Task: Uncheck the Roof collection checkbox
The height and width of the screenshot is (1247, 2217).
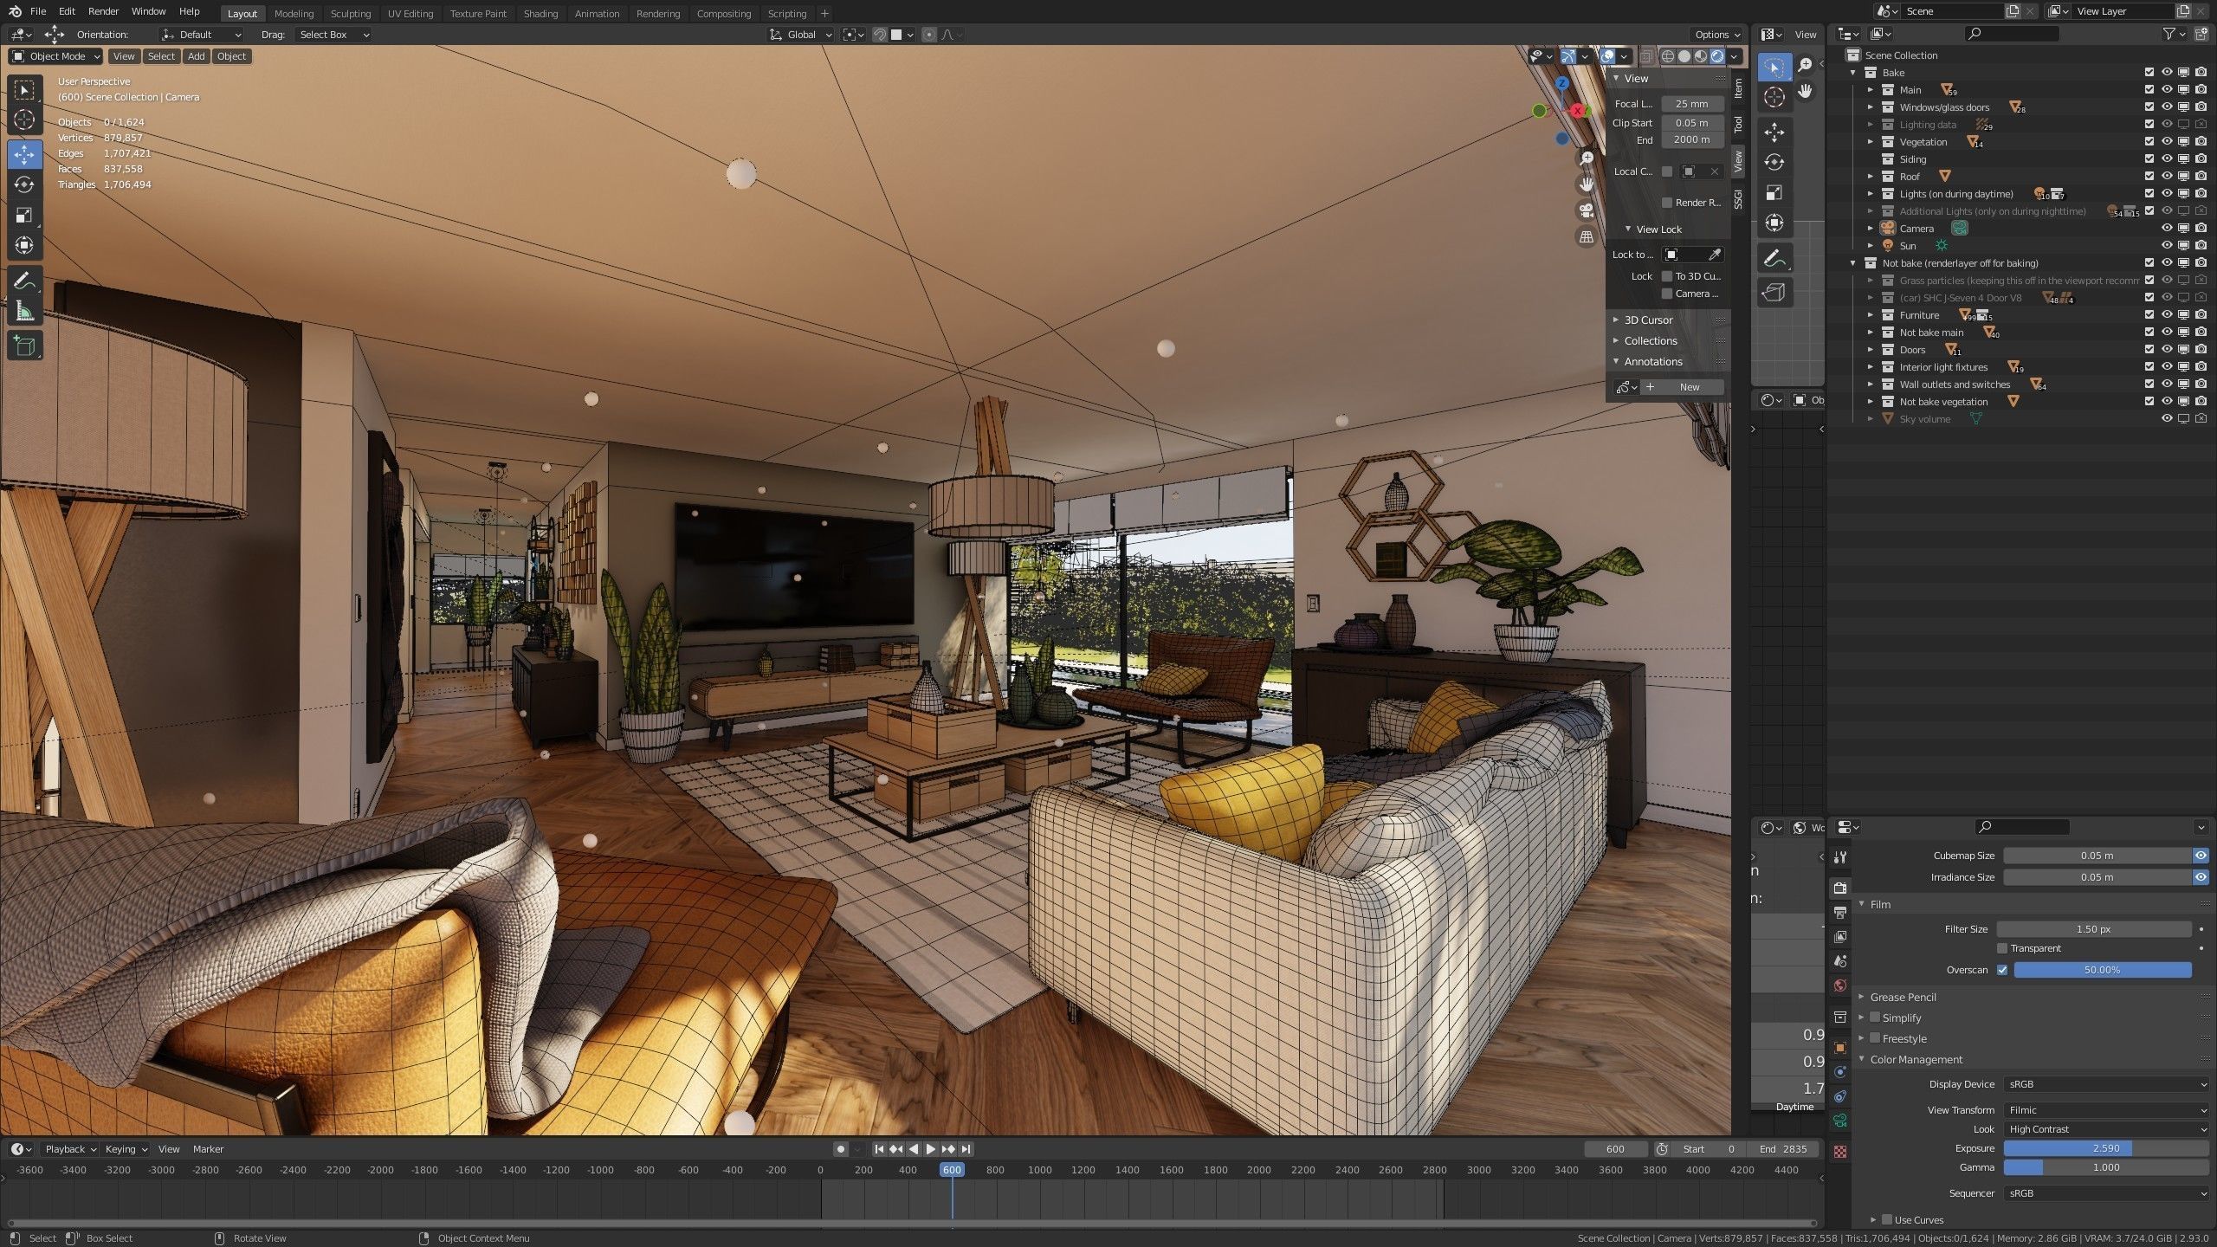Action: [2149, 177]
